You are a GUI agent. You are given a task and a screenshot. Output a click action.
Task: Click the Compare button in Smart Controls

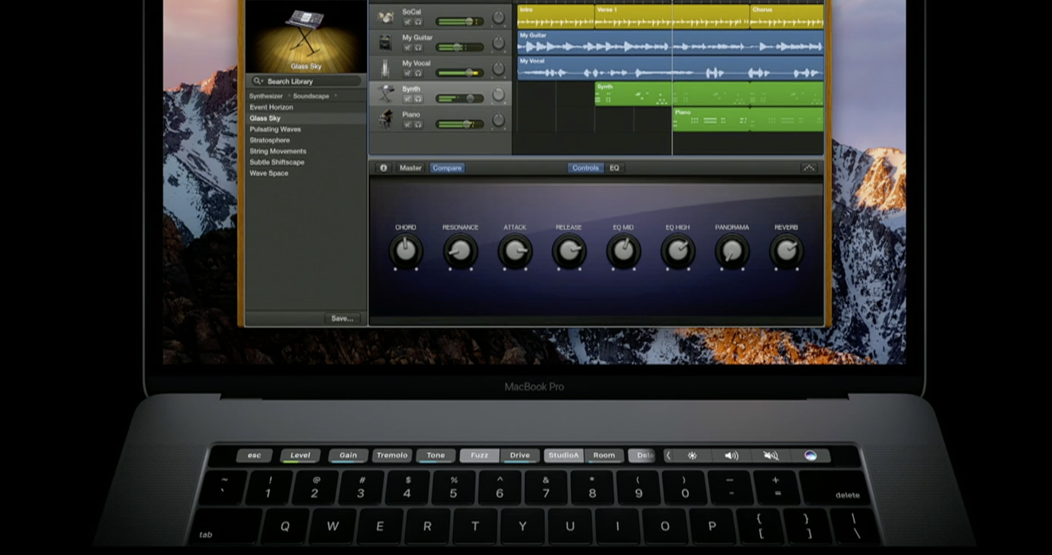[x=447, y=168]
